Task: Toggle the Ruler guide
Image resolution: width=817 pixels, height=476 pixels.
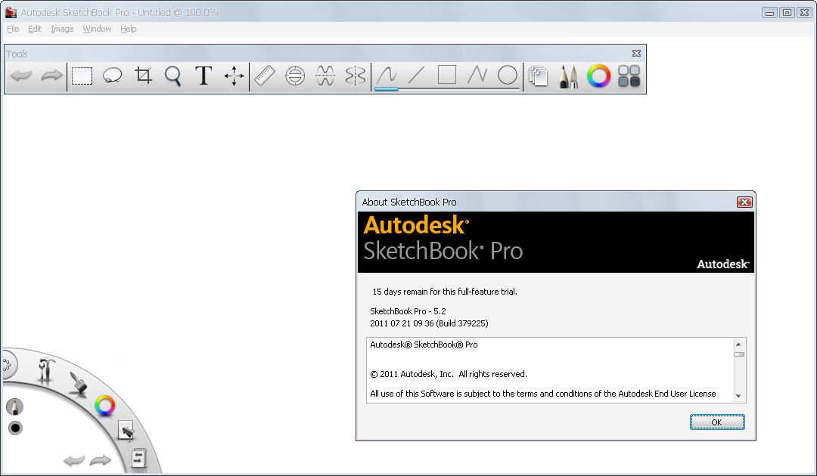Action: 265,76
